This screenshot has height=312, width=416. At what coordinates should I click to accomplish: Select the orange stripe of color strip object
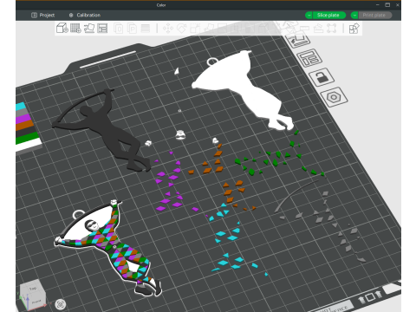(24, 126)
